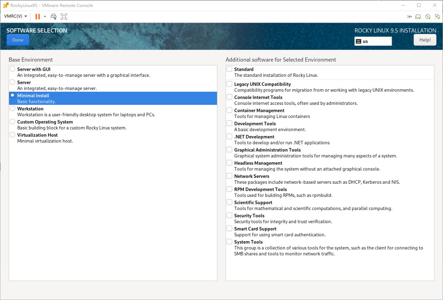This screenshot has width=443, height=300.
Task: Click 'Minimal virtualization host.' description
Action: pyautogui.click(x=45, y=141)
